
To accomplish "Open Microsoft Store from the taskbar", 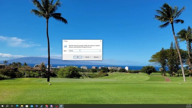I will pos(27,106).
